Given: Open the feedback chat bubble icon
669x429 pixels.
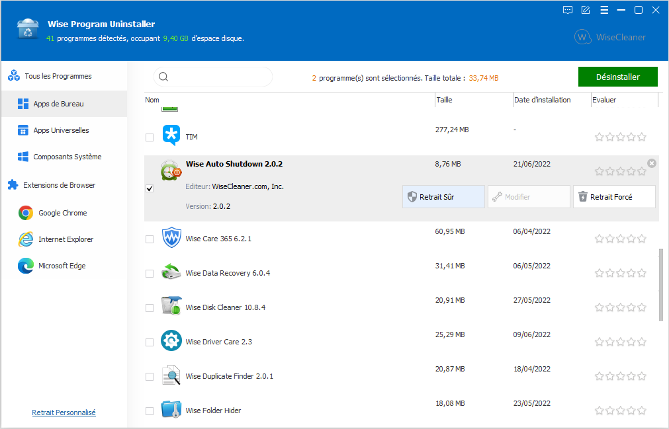Looking at the screenshot, I should point(568,10).
